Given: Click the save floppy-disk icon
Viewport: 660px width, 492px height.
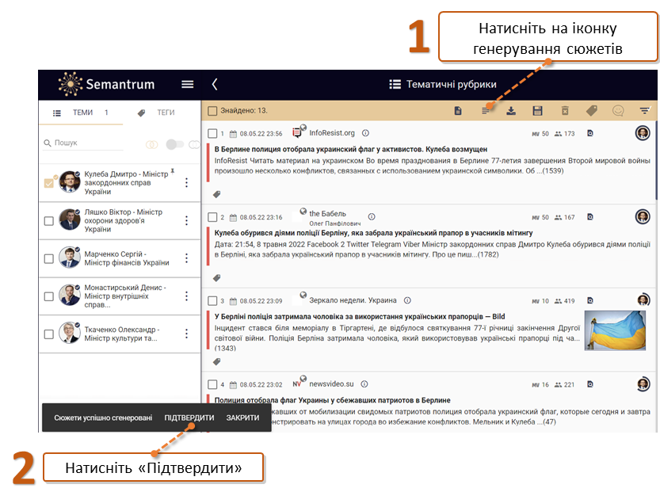Looking at the screenshot, I should coord(537,111).
